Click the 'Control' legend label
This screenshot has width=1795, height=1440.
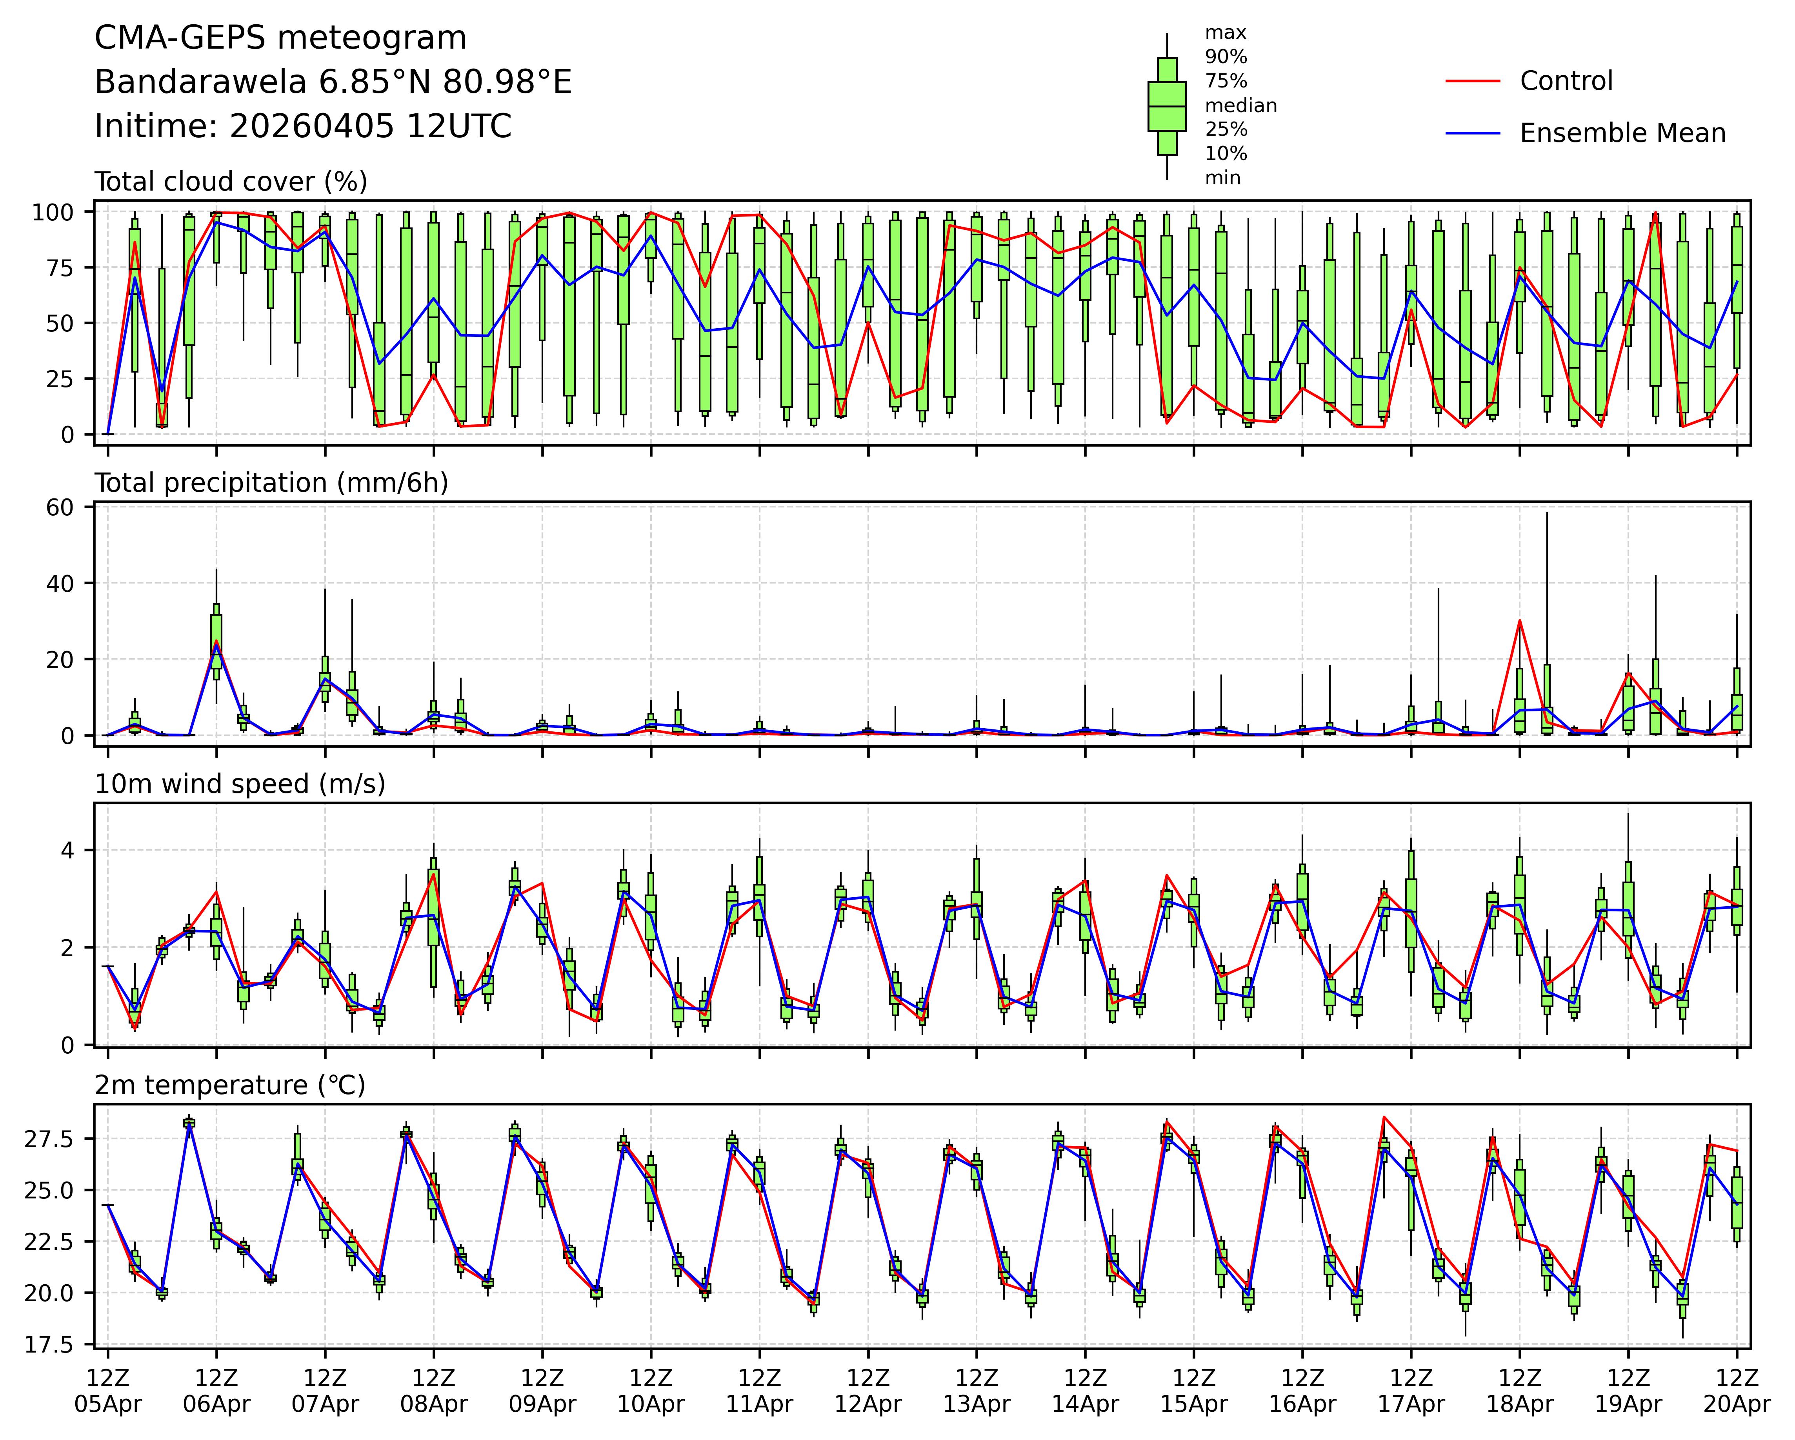click(x=1565, y=82)
